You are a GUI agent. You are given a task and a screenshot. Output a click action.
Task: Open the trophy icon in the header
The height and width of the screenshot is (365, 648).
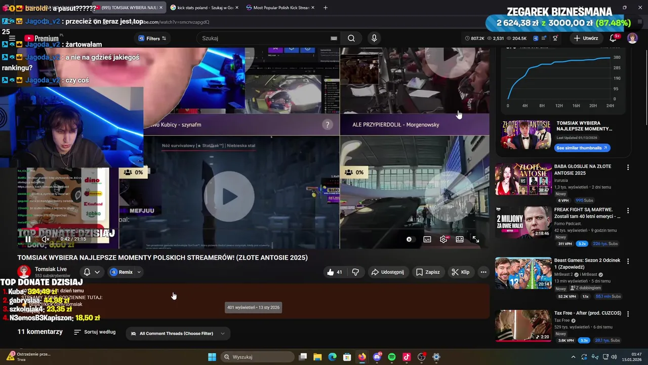555,38
